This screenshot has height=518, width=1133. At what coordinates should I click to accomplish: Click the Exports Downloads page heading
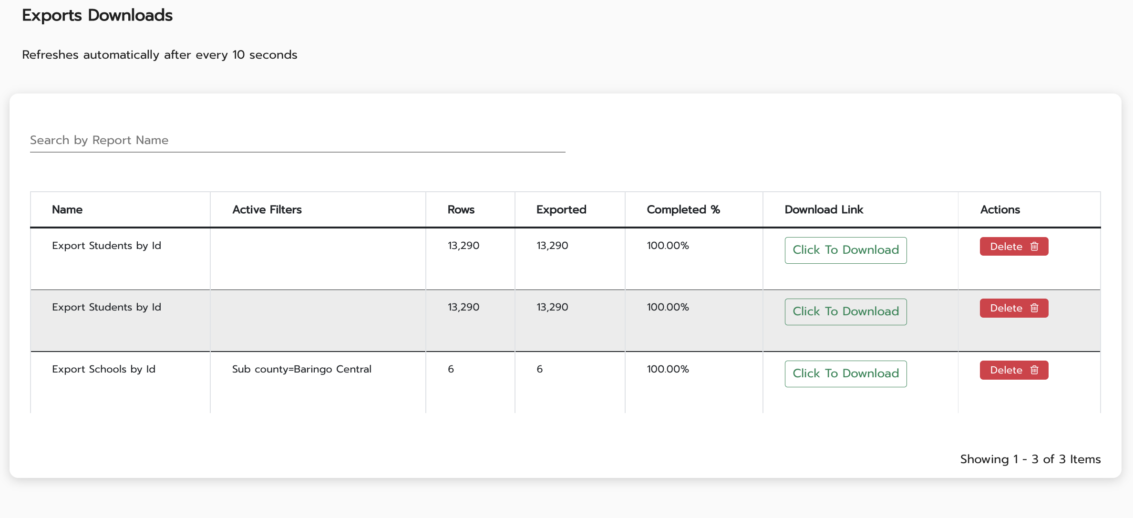(x=97, y=15)
